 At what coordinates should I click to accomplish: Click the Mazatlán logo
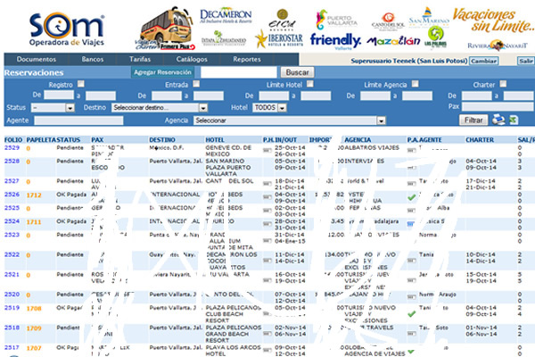393,41
